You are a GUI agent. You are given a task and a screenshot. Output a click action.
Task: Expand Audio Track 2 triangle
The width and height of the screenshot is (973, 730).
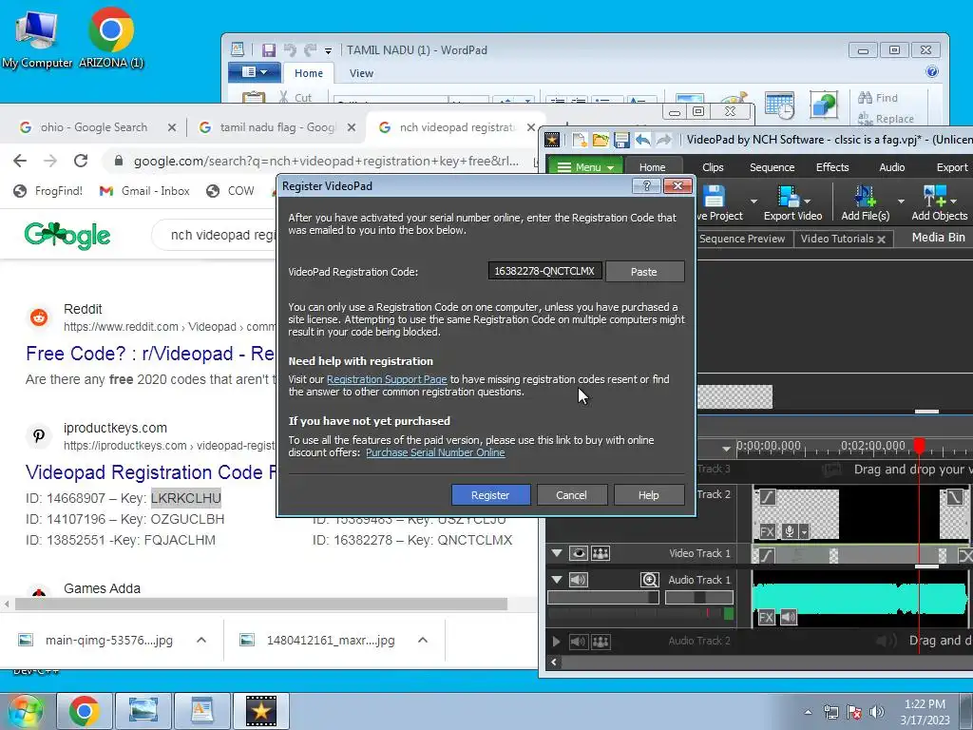pos(557,642)
